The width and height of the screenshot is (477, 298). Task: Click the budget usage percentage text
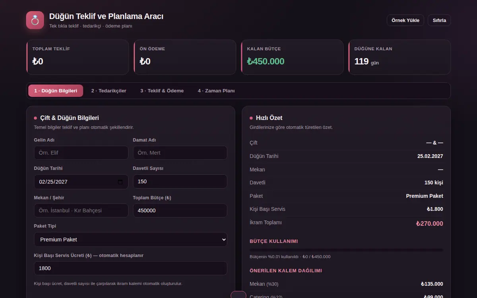tap(290, 257)
